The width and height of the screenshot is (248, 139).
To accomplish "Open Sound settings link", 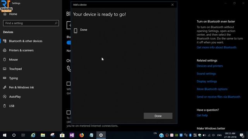I will [206, 74].
